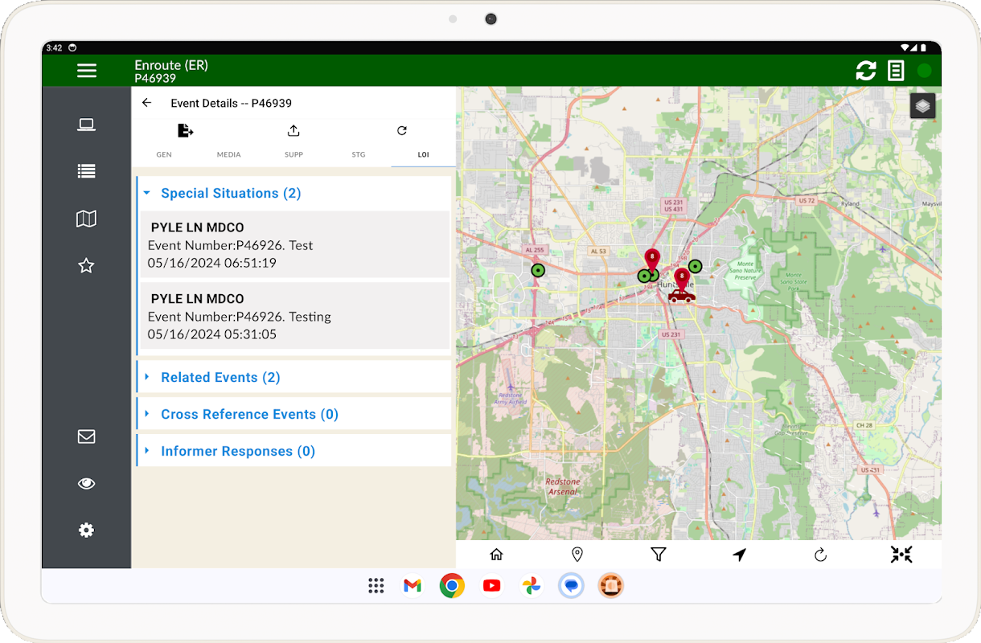Expand the Informer Responses section
This screenshot has height=643, width=981.
pos(237,452)
